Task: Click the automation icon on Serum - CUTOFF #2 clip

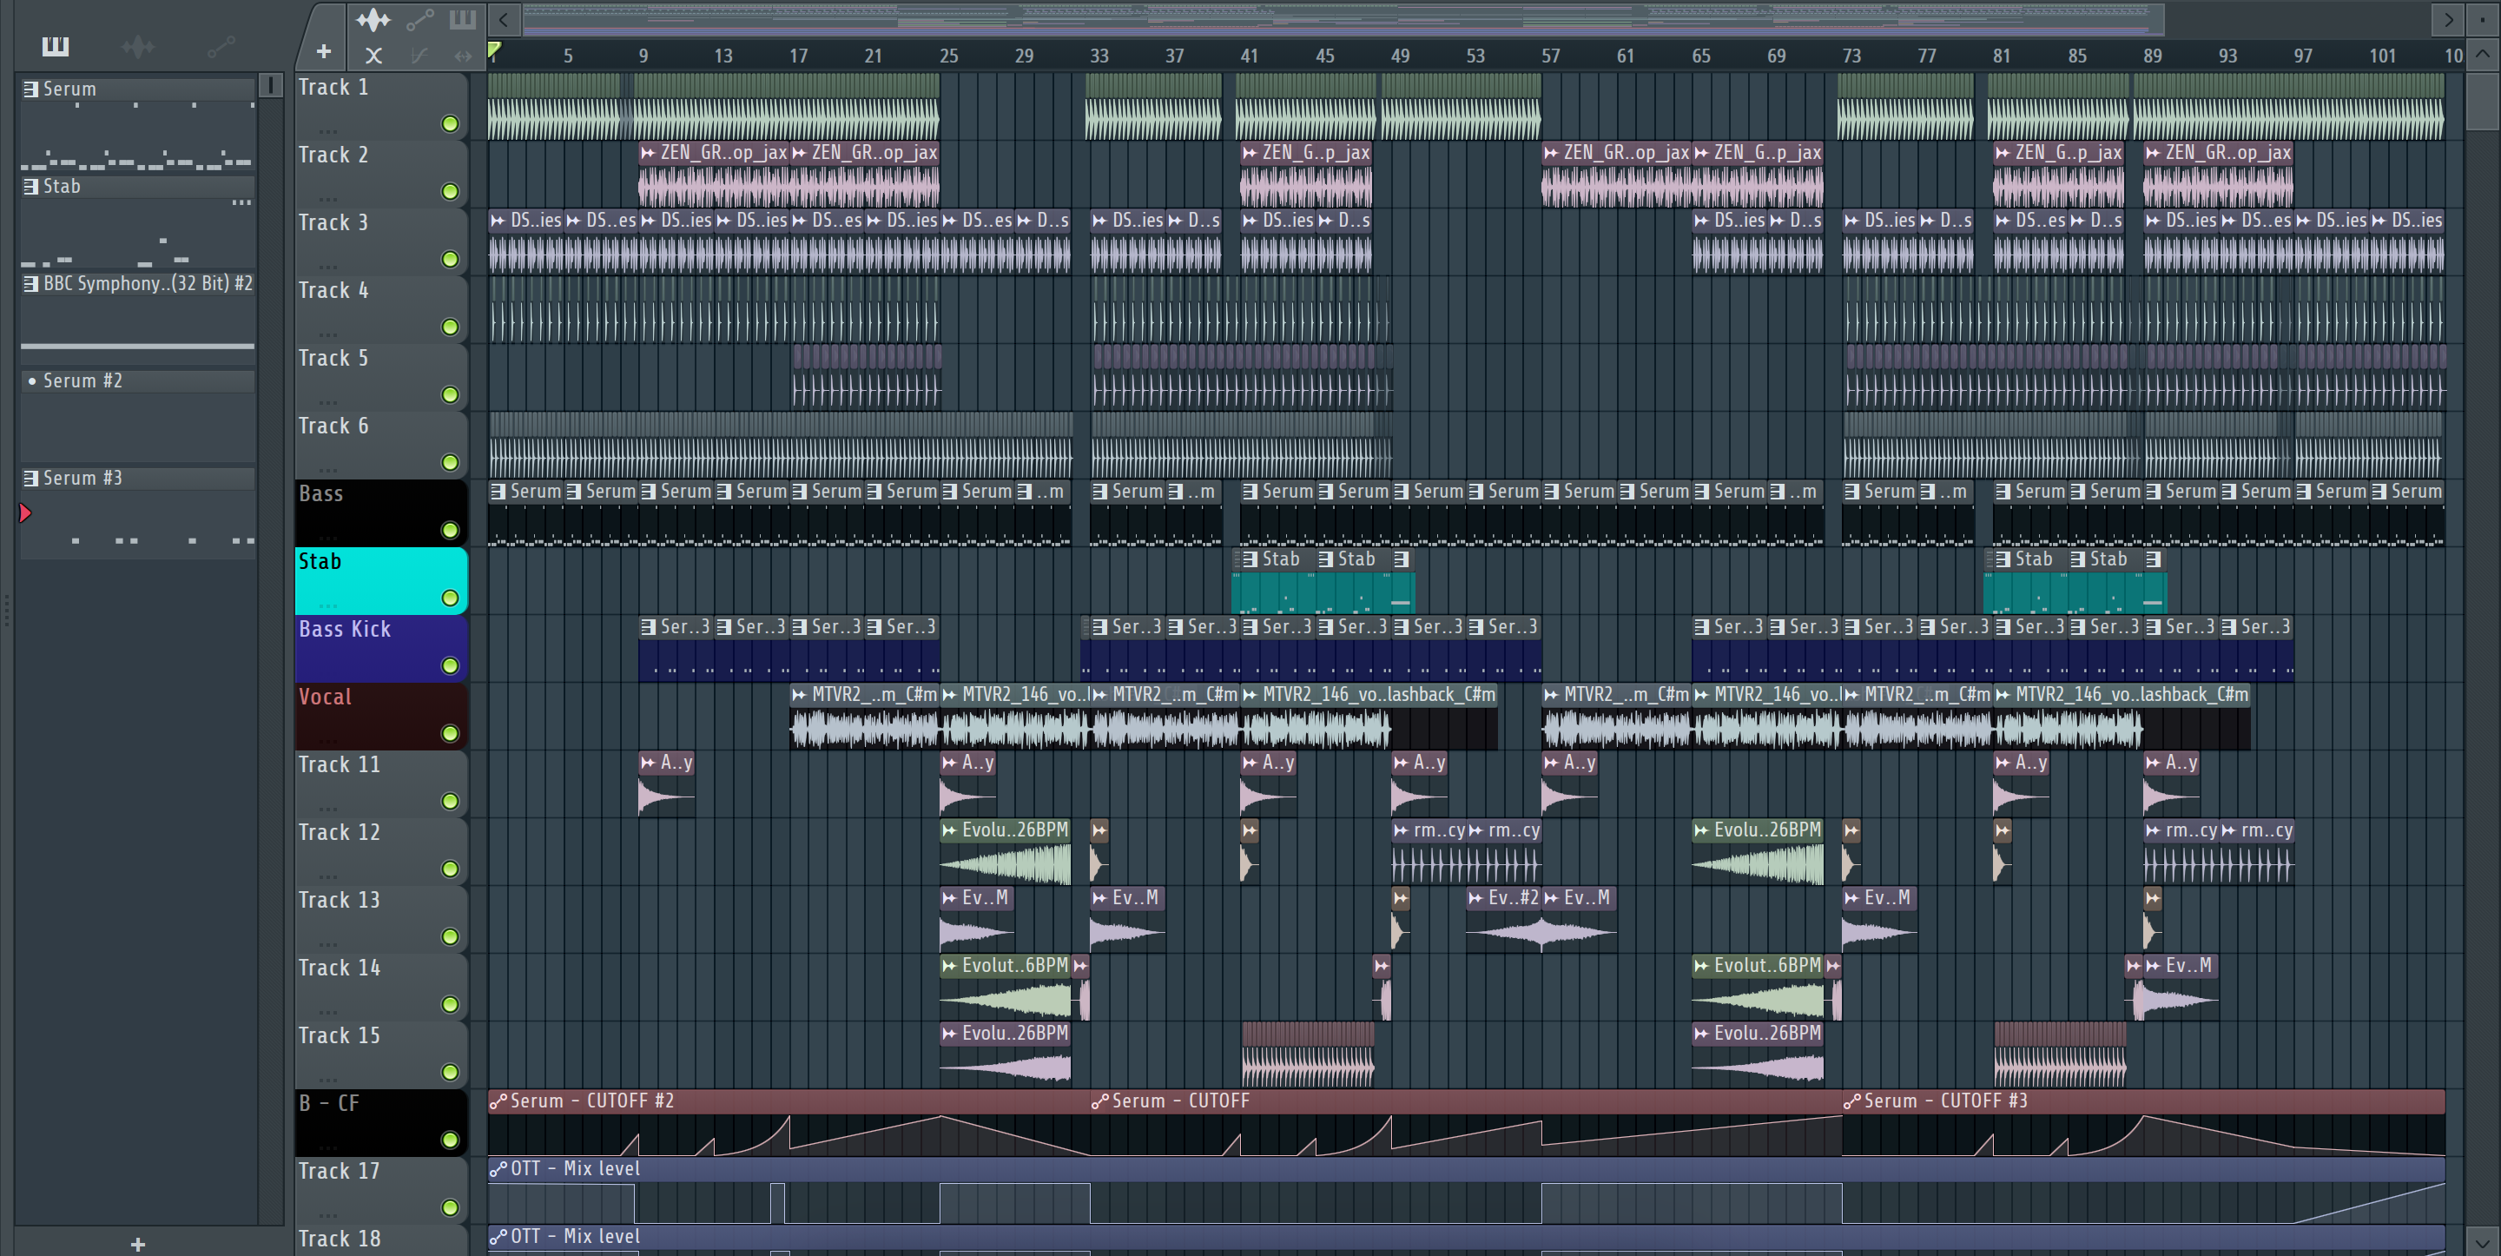Action: (498, 1101)
